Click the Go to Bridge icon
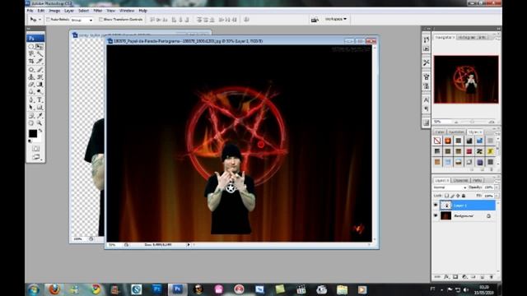 pos(315,20)
